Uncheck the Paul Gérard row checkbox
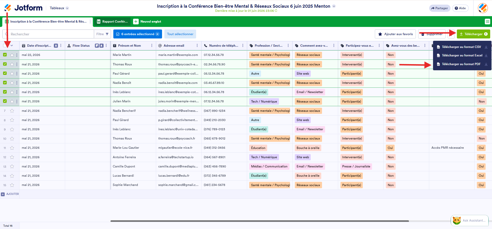This screenshot has height=229, width=492. 5,73
